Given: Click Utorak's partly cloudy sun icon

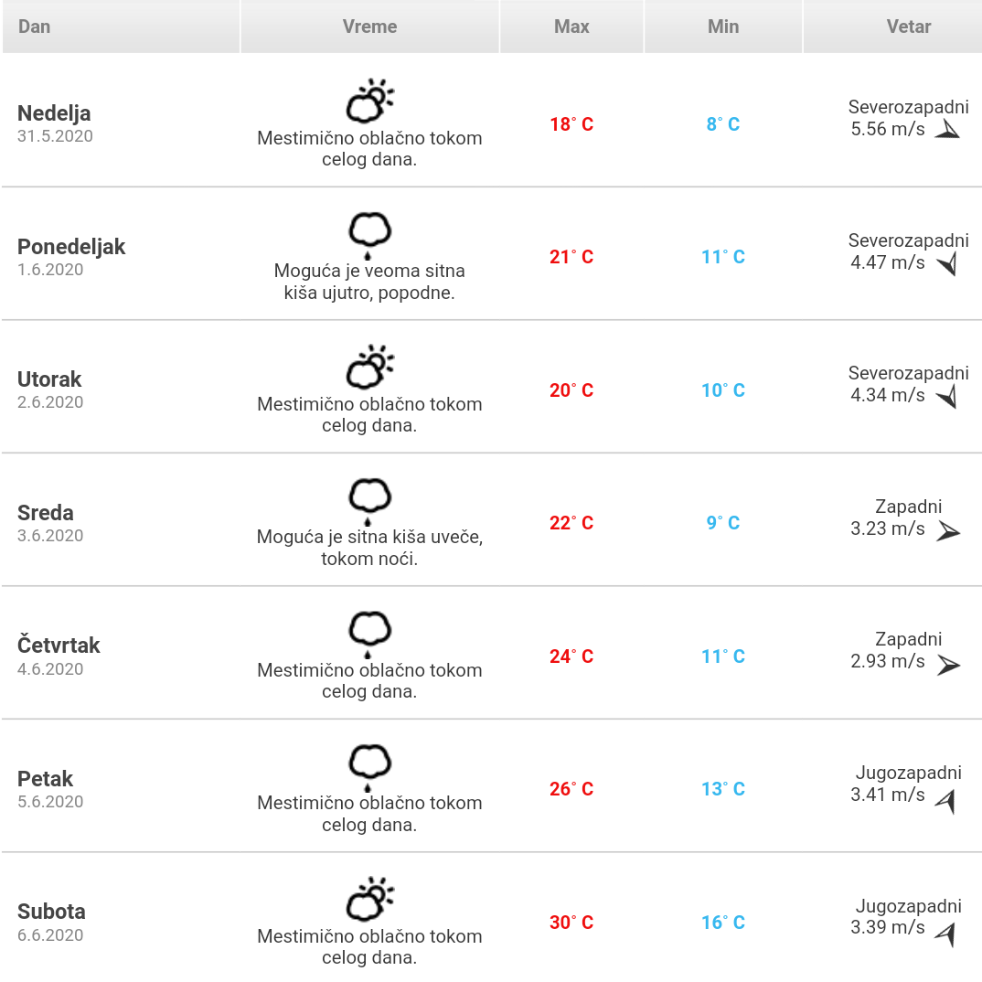Looking at the screenshot, I should (x=369, y=368).
